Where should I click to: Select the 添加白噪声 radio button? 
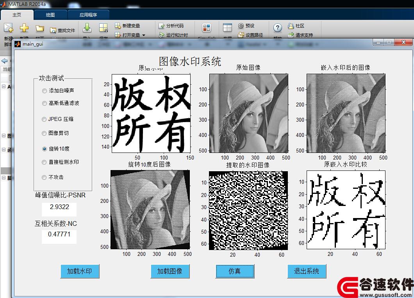pos(45,91)
